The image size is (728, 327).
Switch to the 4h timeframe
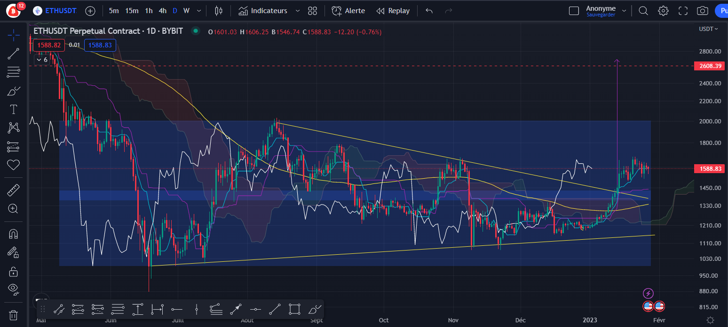[x=163, y=10]
